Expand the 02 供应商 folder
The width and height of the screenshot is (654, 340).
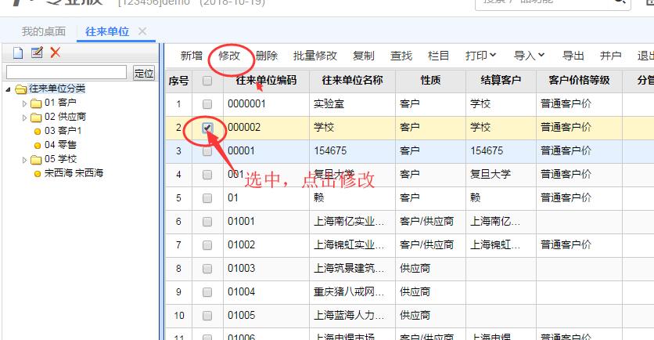(x=25, y=118)
